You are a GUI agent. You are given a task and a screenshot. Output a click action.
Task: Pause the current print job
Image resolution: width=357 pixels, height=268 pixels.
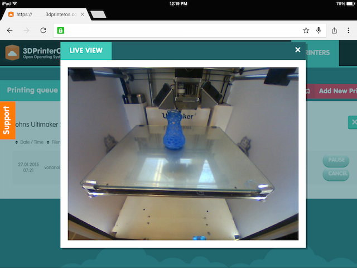(336, 160)
